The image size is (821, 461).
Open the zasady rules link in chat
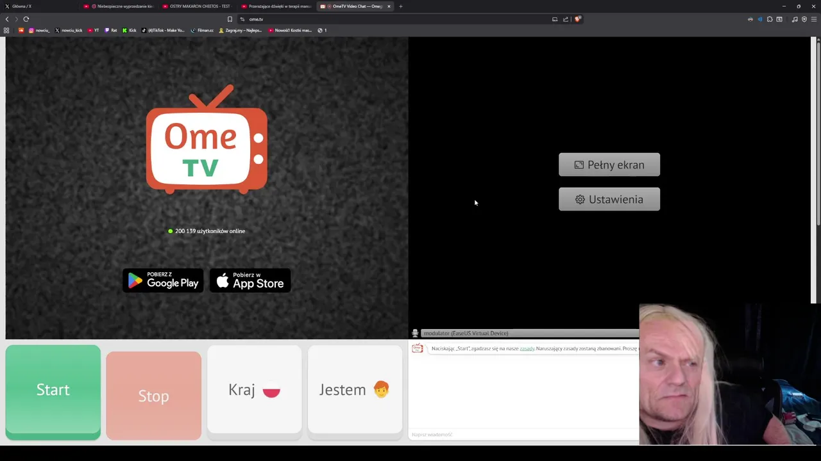click(x=527, y=349)
